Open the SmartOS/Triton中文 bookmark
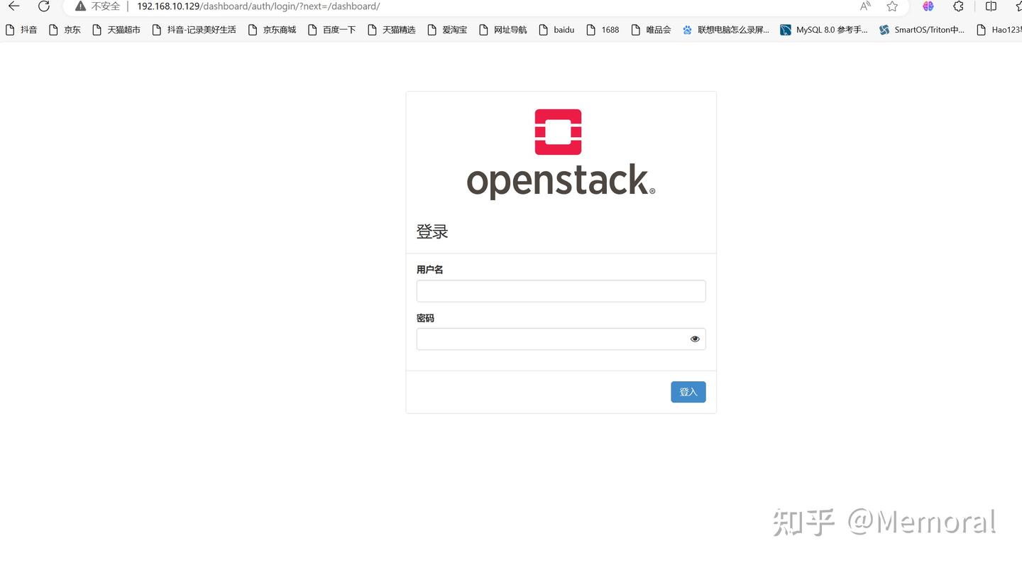The width and height of the screenshot is (1022, 563). point(922,30)
